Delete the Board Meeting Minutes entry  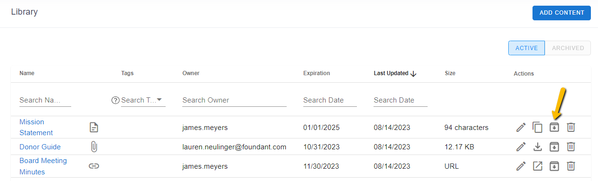(x=571, y=166)
